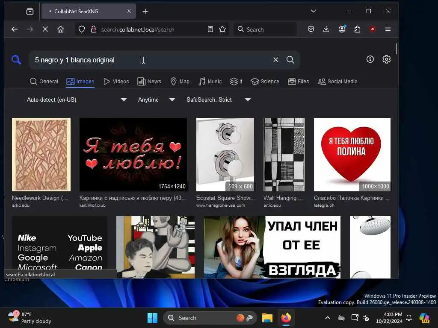Click the SearXNG query input field
Screen dimensions: 438x328
[151, 60]
